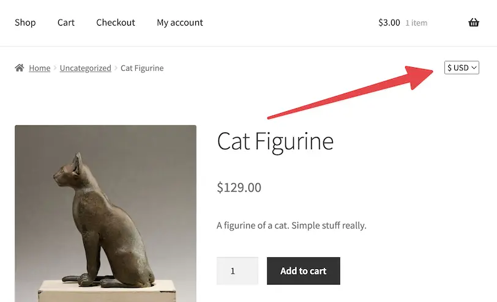
Task: Open the shopping basket icon
Action: (474, 23)
